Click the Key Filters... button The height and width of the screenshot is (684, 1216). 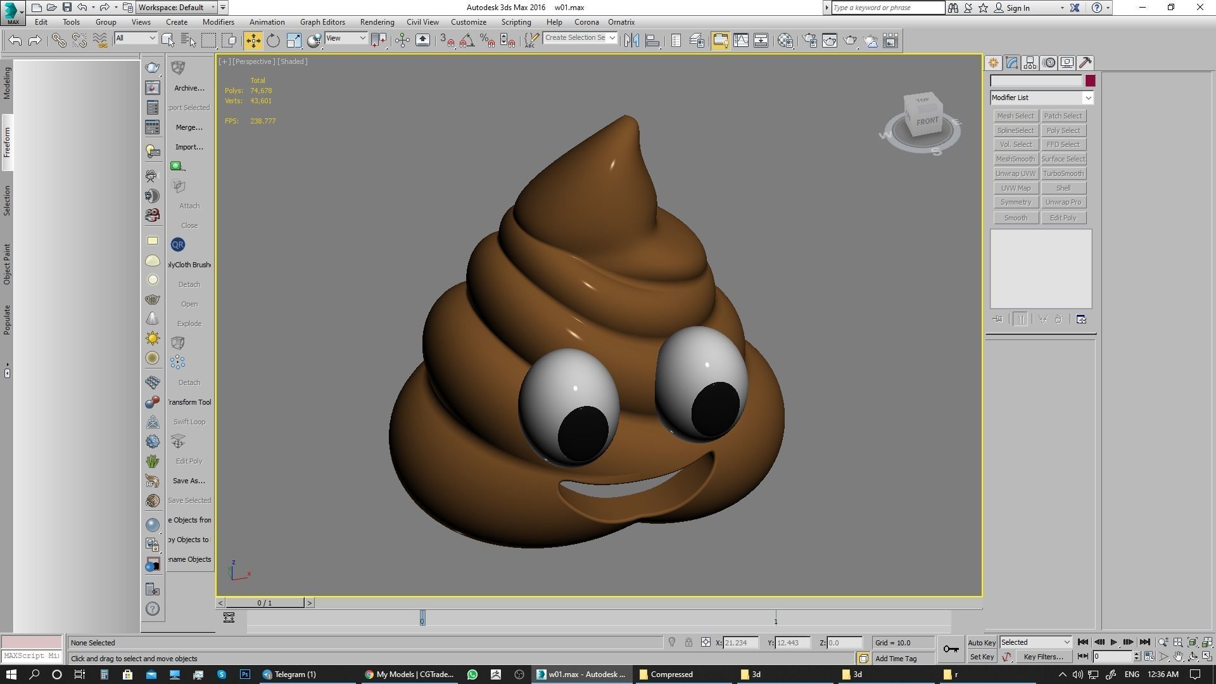1044,657
